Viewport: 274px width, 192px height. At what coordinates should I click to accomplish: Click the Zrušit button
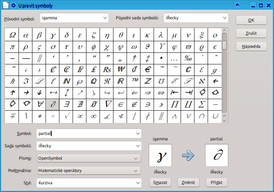click(x=251, y=33)
